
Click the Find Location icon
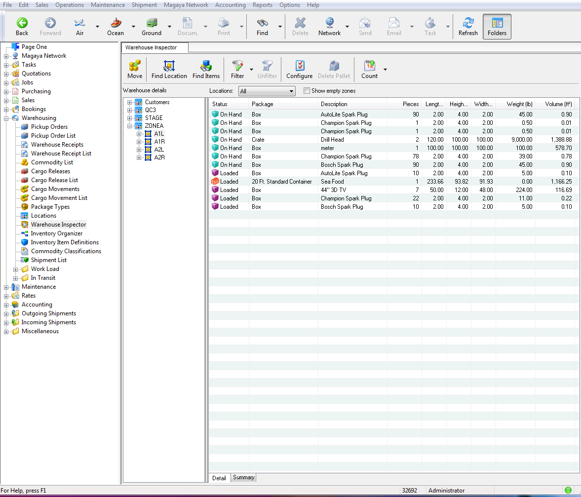click(169, 69)
